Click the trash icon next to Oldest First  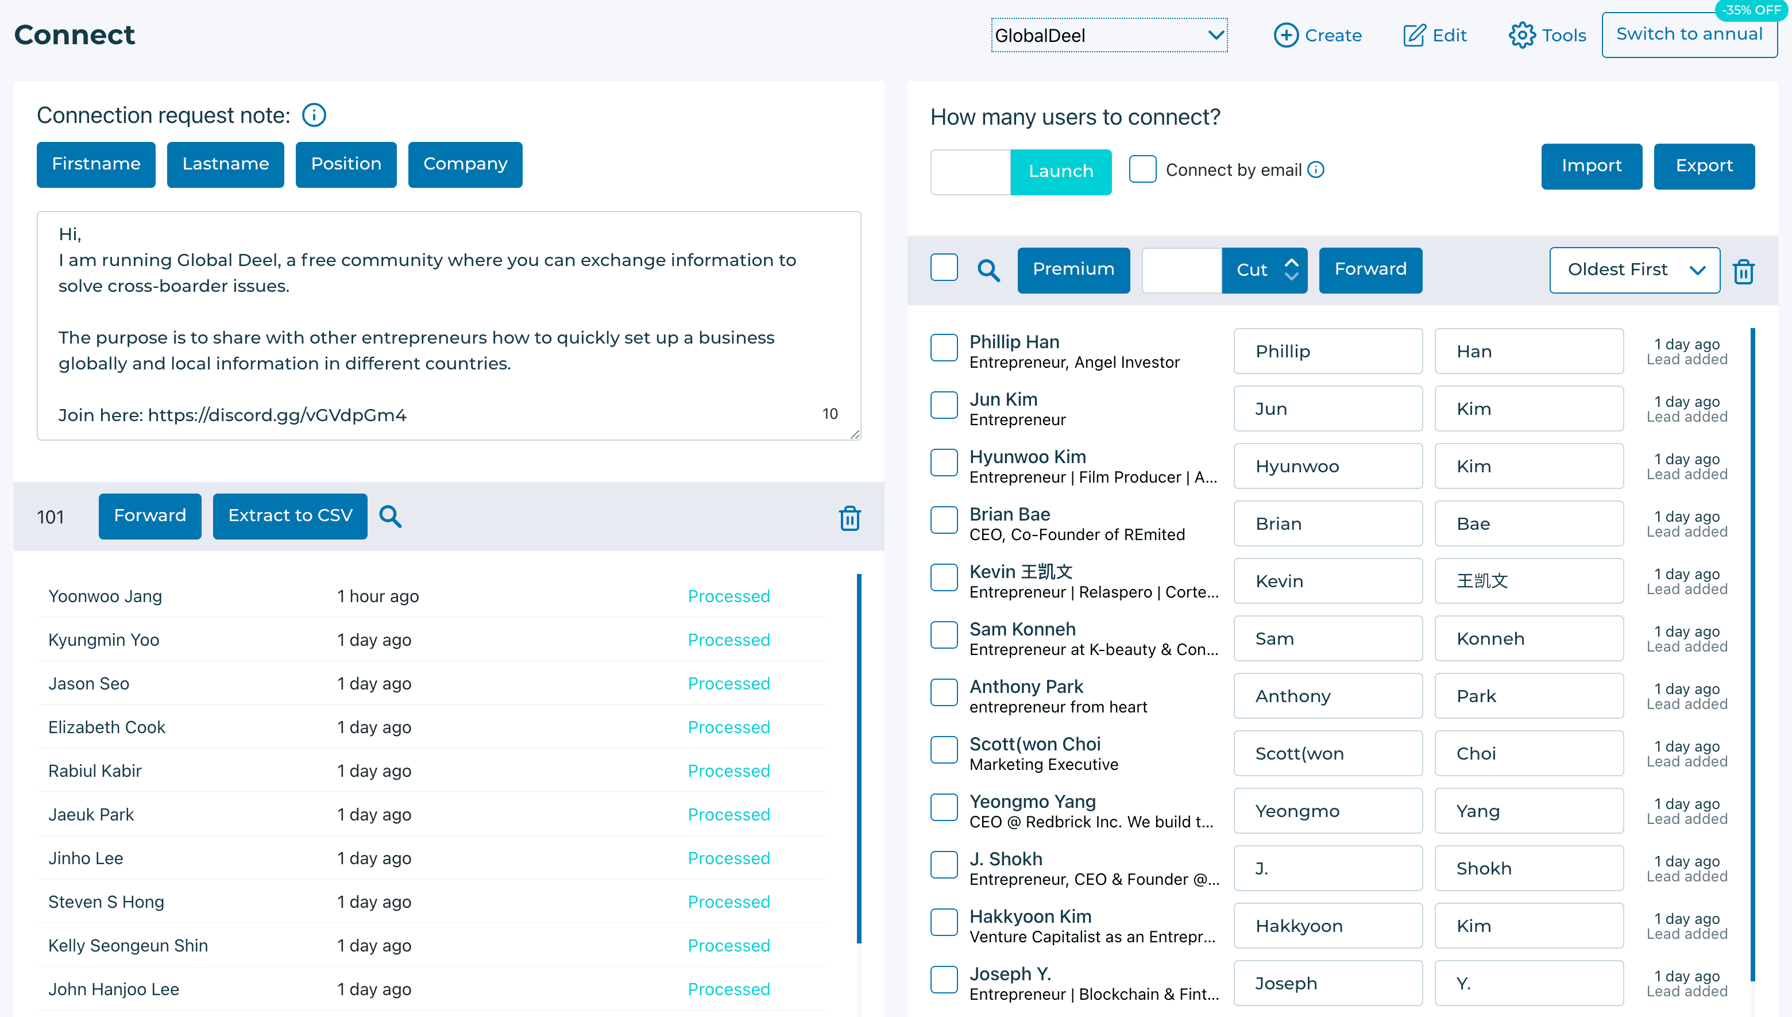click(1744, 271)
